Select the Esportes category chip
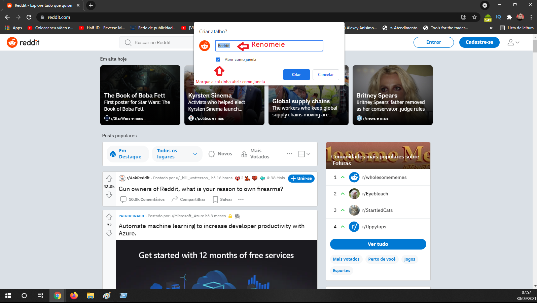 tap(342, 271)
